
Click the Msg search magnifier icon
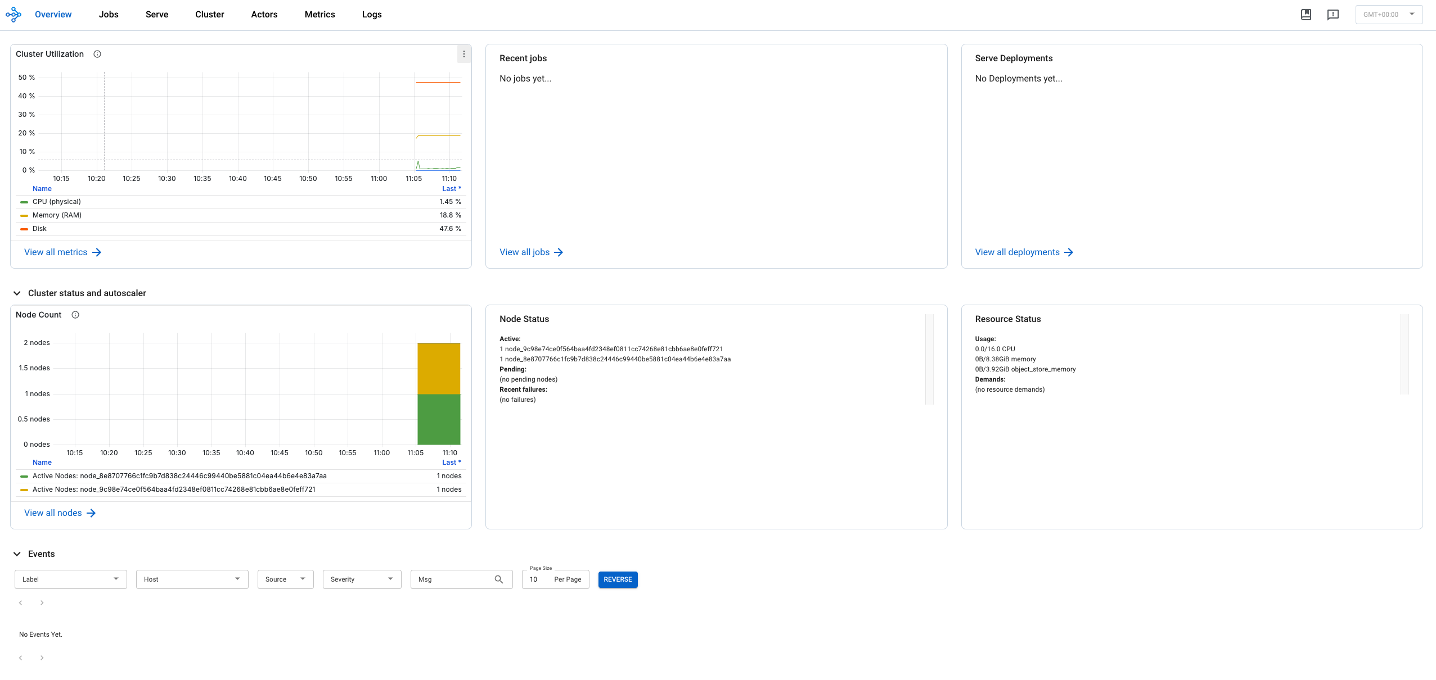tap(498, 579)
